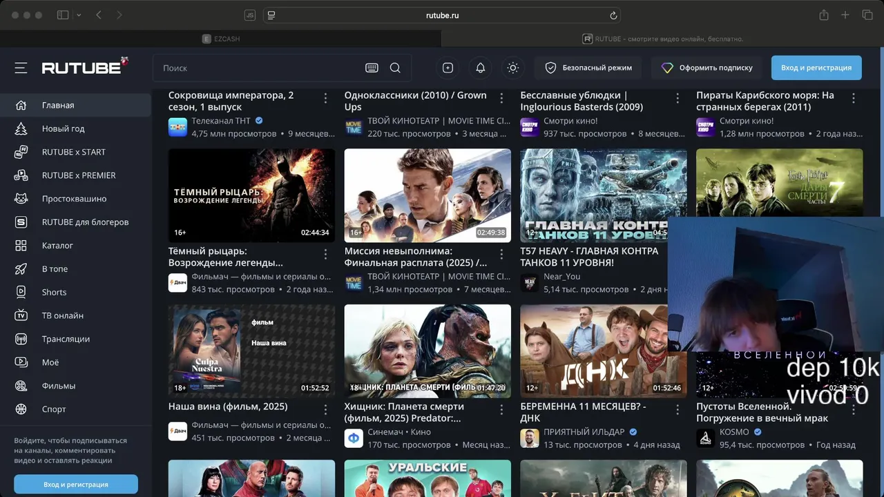Screen dimensions: 884x497
Task: Reload page with Safari refresh icon
Action: pyautogui.click(x=613, y=15)
